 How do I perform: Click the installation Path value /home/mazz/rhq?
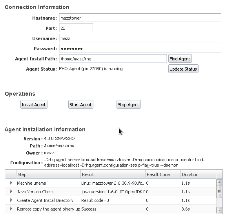click(59, 145)
